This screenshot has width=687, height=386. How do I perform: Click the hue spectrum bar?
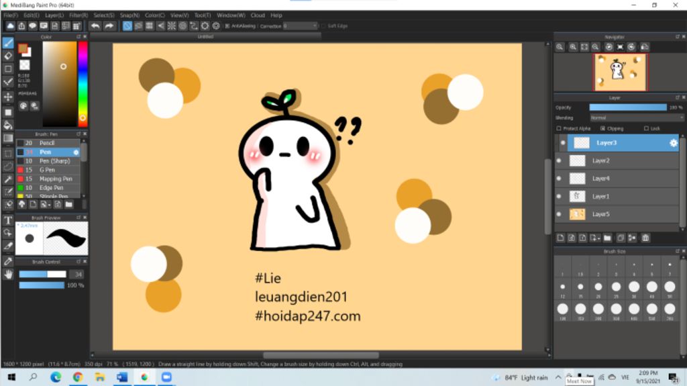(x=83, y=83)
